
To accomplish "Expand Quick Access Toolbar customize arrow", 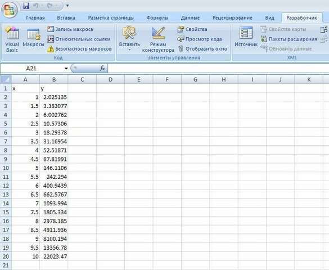I will point(67,6).
